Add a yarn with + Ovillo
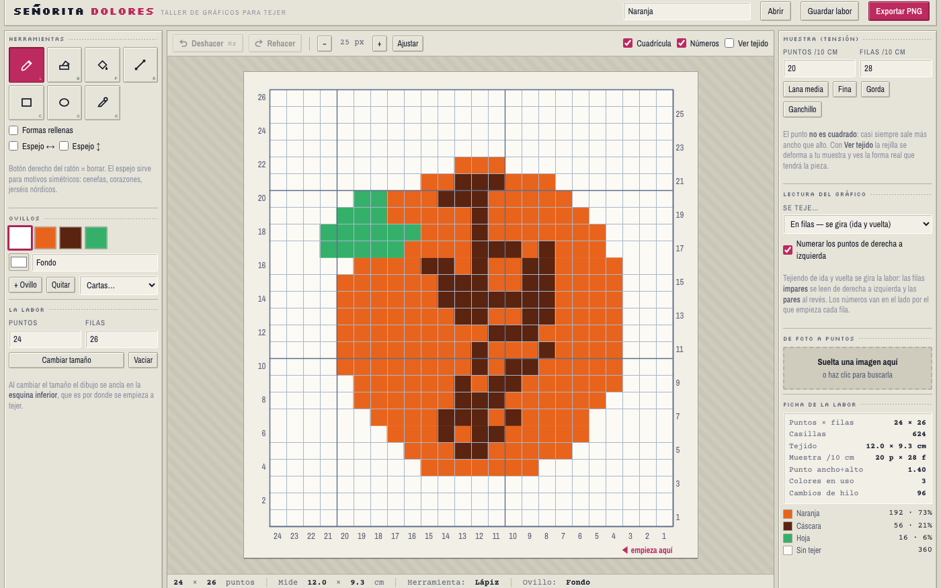 point(26,285)
